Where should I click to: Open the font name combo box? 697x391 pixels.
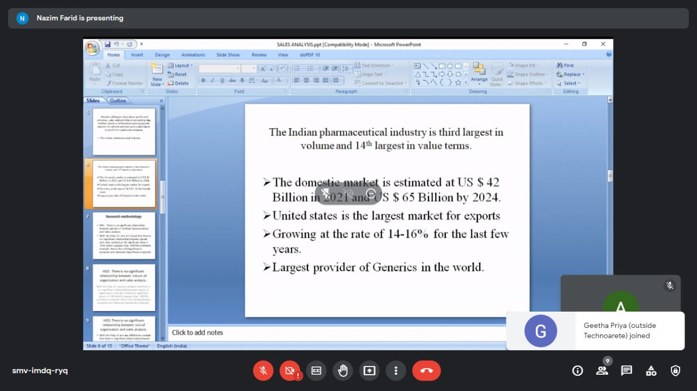tap(219, 69)
